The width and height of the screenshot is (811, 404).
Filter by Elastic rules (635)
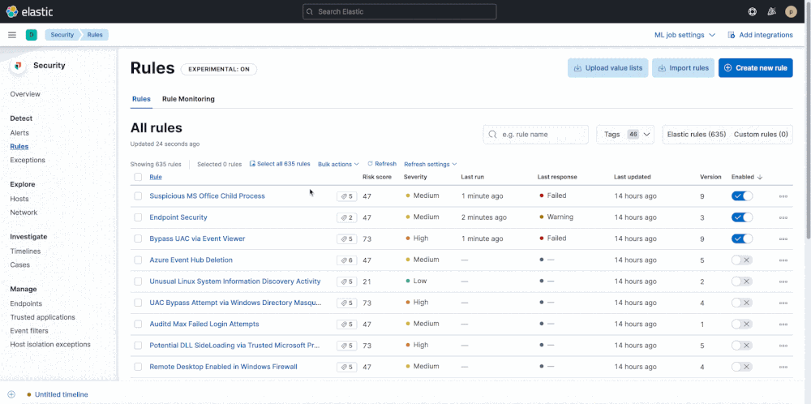(x=697, y=134)
